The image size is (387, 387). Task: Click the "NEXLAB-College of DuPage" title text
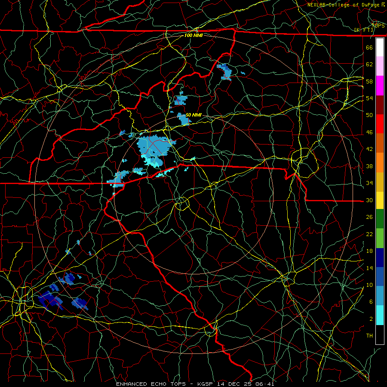344,5
